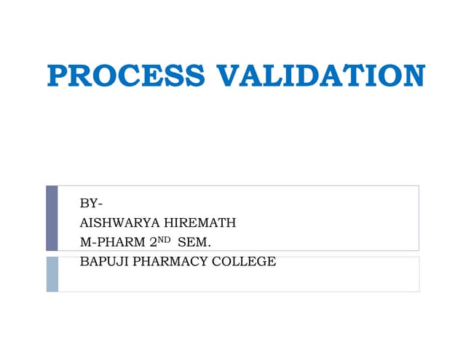Click the light blue accent block
Screen dimensions: 466x349
52,273
